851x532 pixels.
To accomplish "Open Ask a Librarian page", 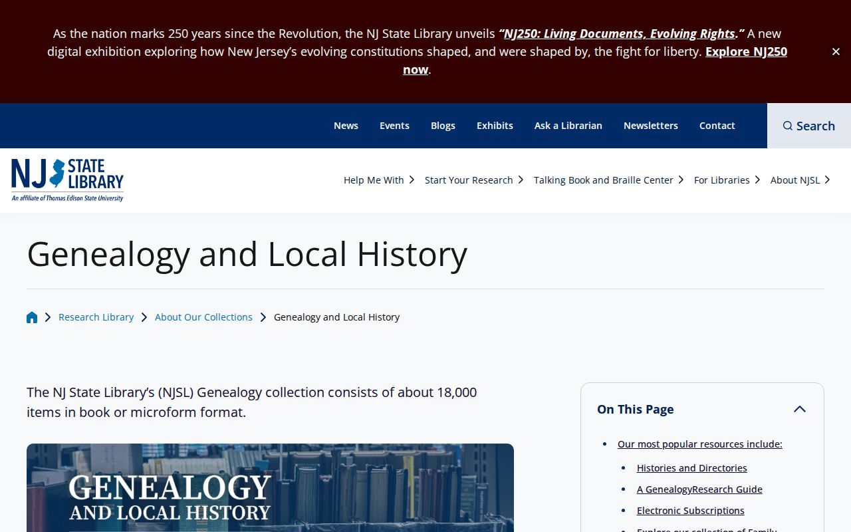I will tap(568, 126).
